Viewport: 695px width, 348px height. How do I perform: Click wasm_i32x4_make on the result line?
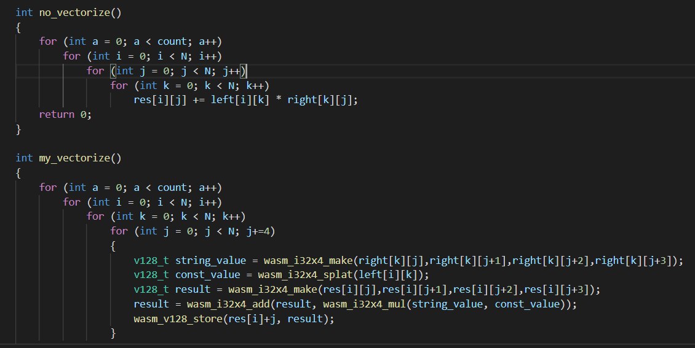pyautogui.click(x=272, y=290)
